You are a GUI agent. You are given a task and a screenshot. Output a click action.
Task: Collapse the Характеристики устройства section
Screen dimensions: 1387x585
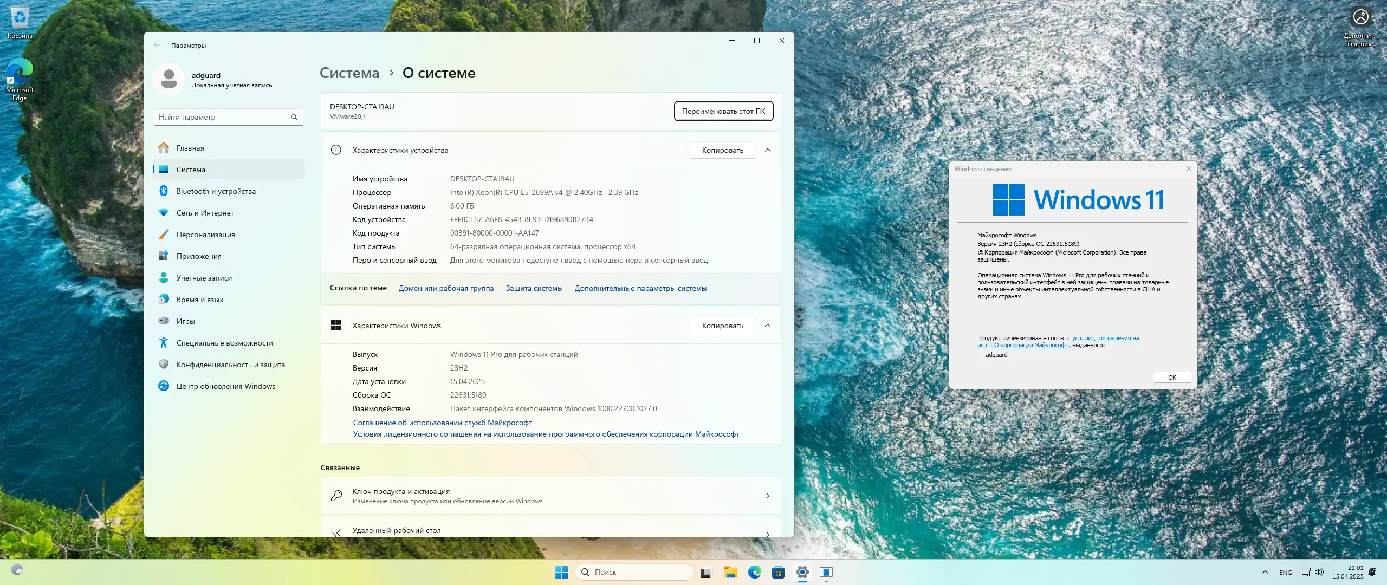(768, 150)
